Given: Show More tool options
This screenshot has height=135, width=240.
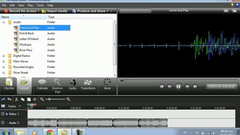Looking at the screenshot, I should tap(107, 84).
